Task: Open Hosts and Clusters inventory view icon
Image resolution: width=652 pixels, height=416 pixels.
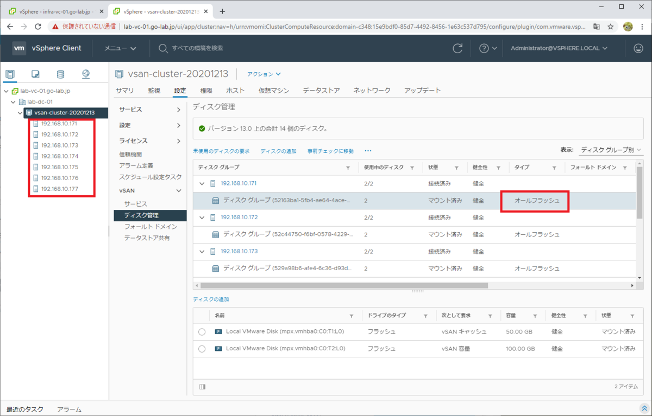Action: [x=10, y=74]
